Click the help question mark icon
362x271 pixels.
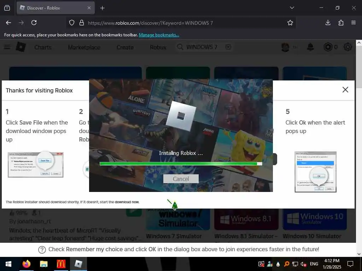pyautogui.click(x=42, y=249)
